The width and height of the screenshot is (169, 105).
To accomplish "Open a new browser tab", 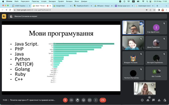I will pyautogui.click(x=157, y=6).
